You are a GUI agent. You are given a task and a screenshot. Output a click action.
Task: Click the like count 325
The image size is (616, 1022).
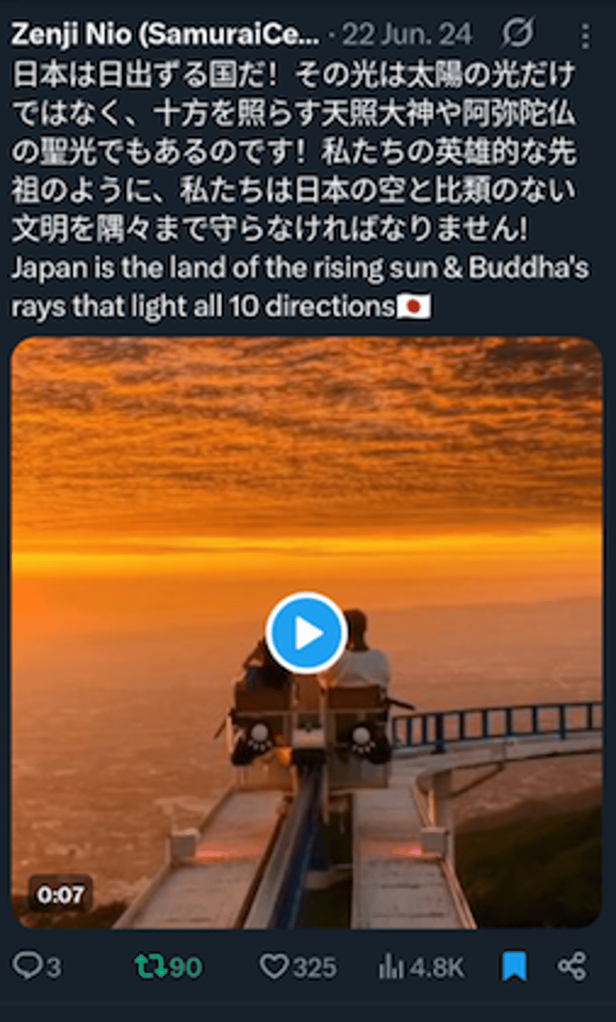point(314,967)
